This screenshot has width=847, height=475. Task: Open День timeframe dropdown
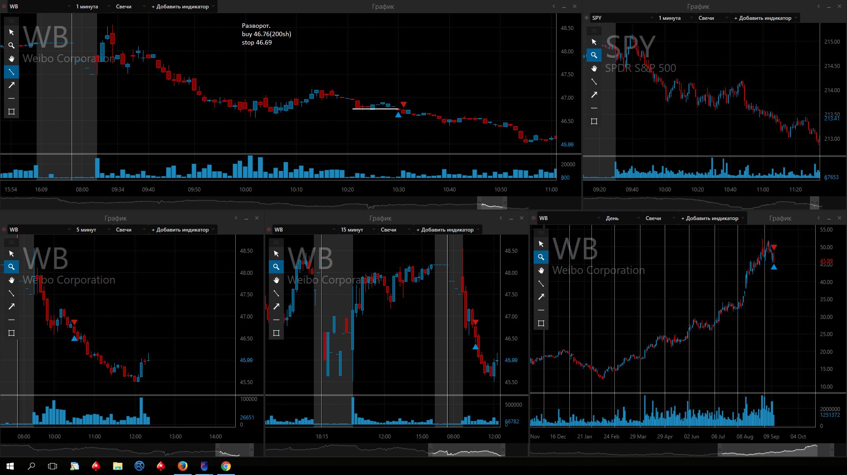pos(622,218)
